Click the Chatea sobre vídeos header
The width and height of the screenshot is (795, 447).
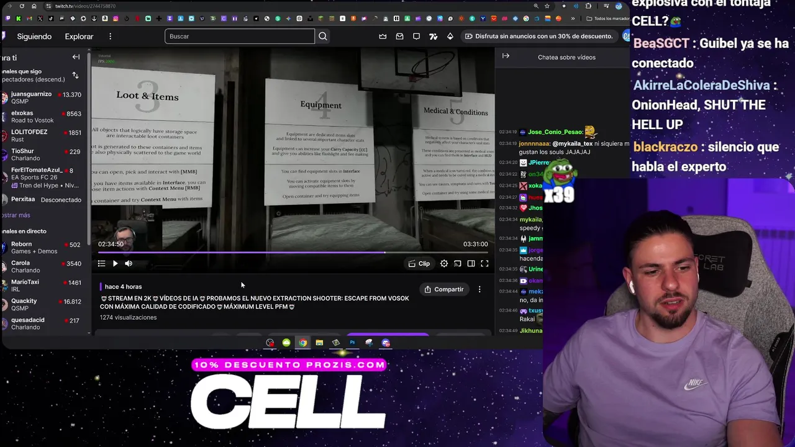(566, 57)
